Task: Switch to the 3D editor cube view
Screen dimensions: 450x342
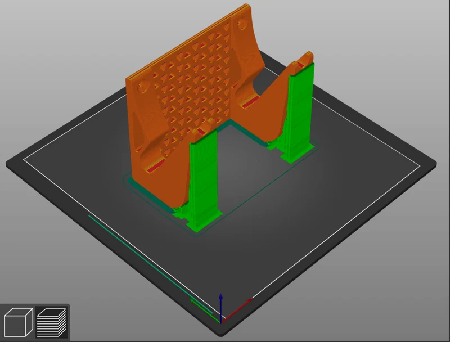Action: point(19,322)
